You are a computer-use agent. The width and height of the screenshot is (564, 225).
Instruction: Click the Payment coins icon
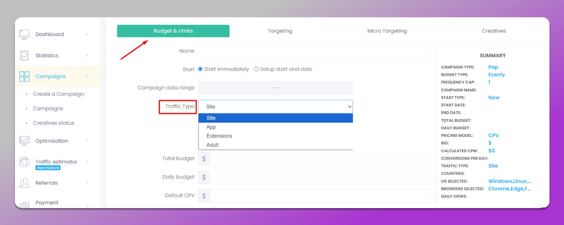coord(24,204)
